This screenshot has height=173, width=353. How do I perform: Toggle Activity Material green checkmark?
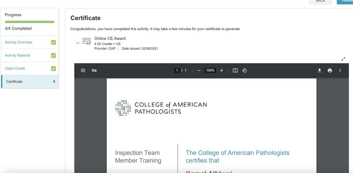pos(53,55)
